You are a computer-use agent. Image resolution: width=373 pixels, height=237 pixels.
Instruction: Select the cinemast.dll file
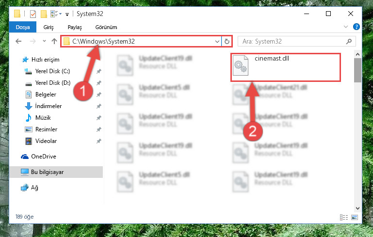(x=286, y=67)
